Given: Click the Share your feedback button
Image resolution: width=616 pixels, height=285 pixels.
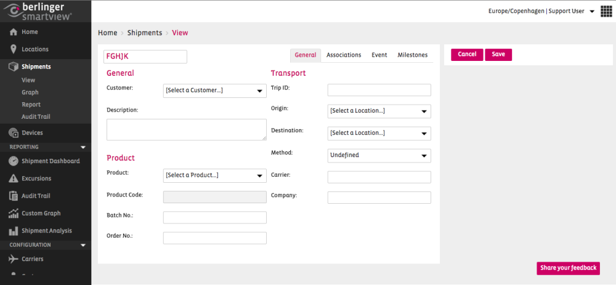Looking at the screenshot, I should point(568,268).
